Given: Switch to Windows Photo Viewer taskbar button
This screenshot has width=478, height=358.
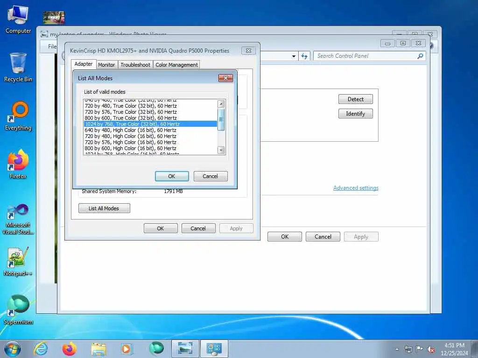Looking at the screenshot, I should (185, 349).
